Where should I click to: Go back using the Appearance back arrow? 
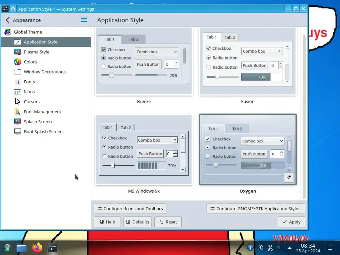coord(8,20)
